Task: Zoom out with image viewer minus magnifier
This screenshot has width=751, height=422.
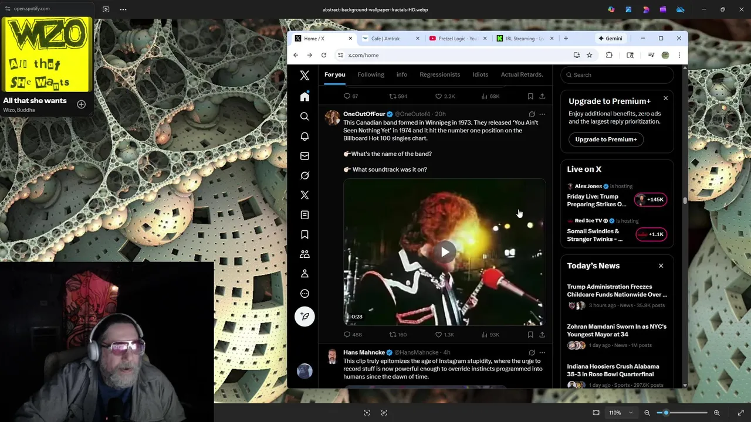Action: (x=647, y=413)
